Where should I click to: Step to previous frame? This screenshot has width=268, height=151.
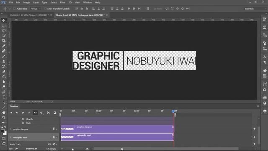point(17,113)
